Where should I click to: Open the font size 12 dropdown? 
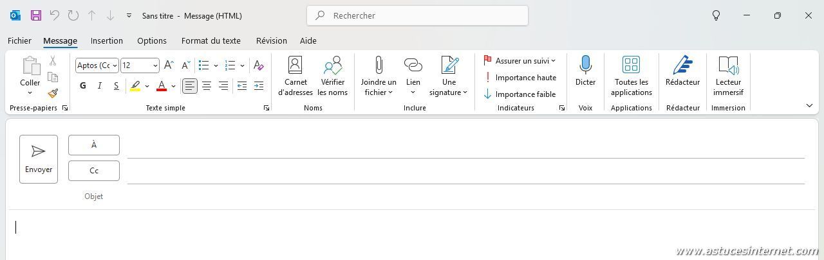[x=155, y=65]
